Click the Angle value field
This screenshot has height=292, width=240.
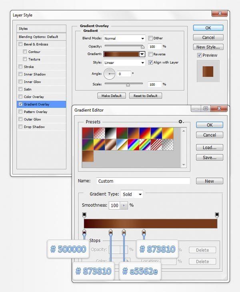124,74
